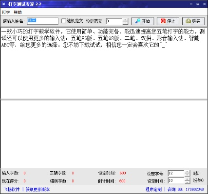
Task: Stop the test with 停止 button
Action: 168,21
